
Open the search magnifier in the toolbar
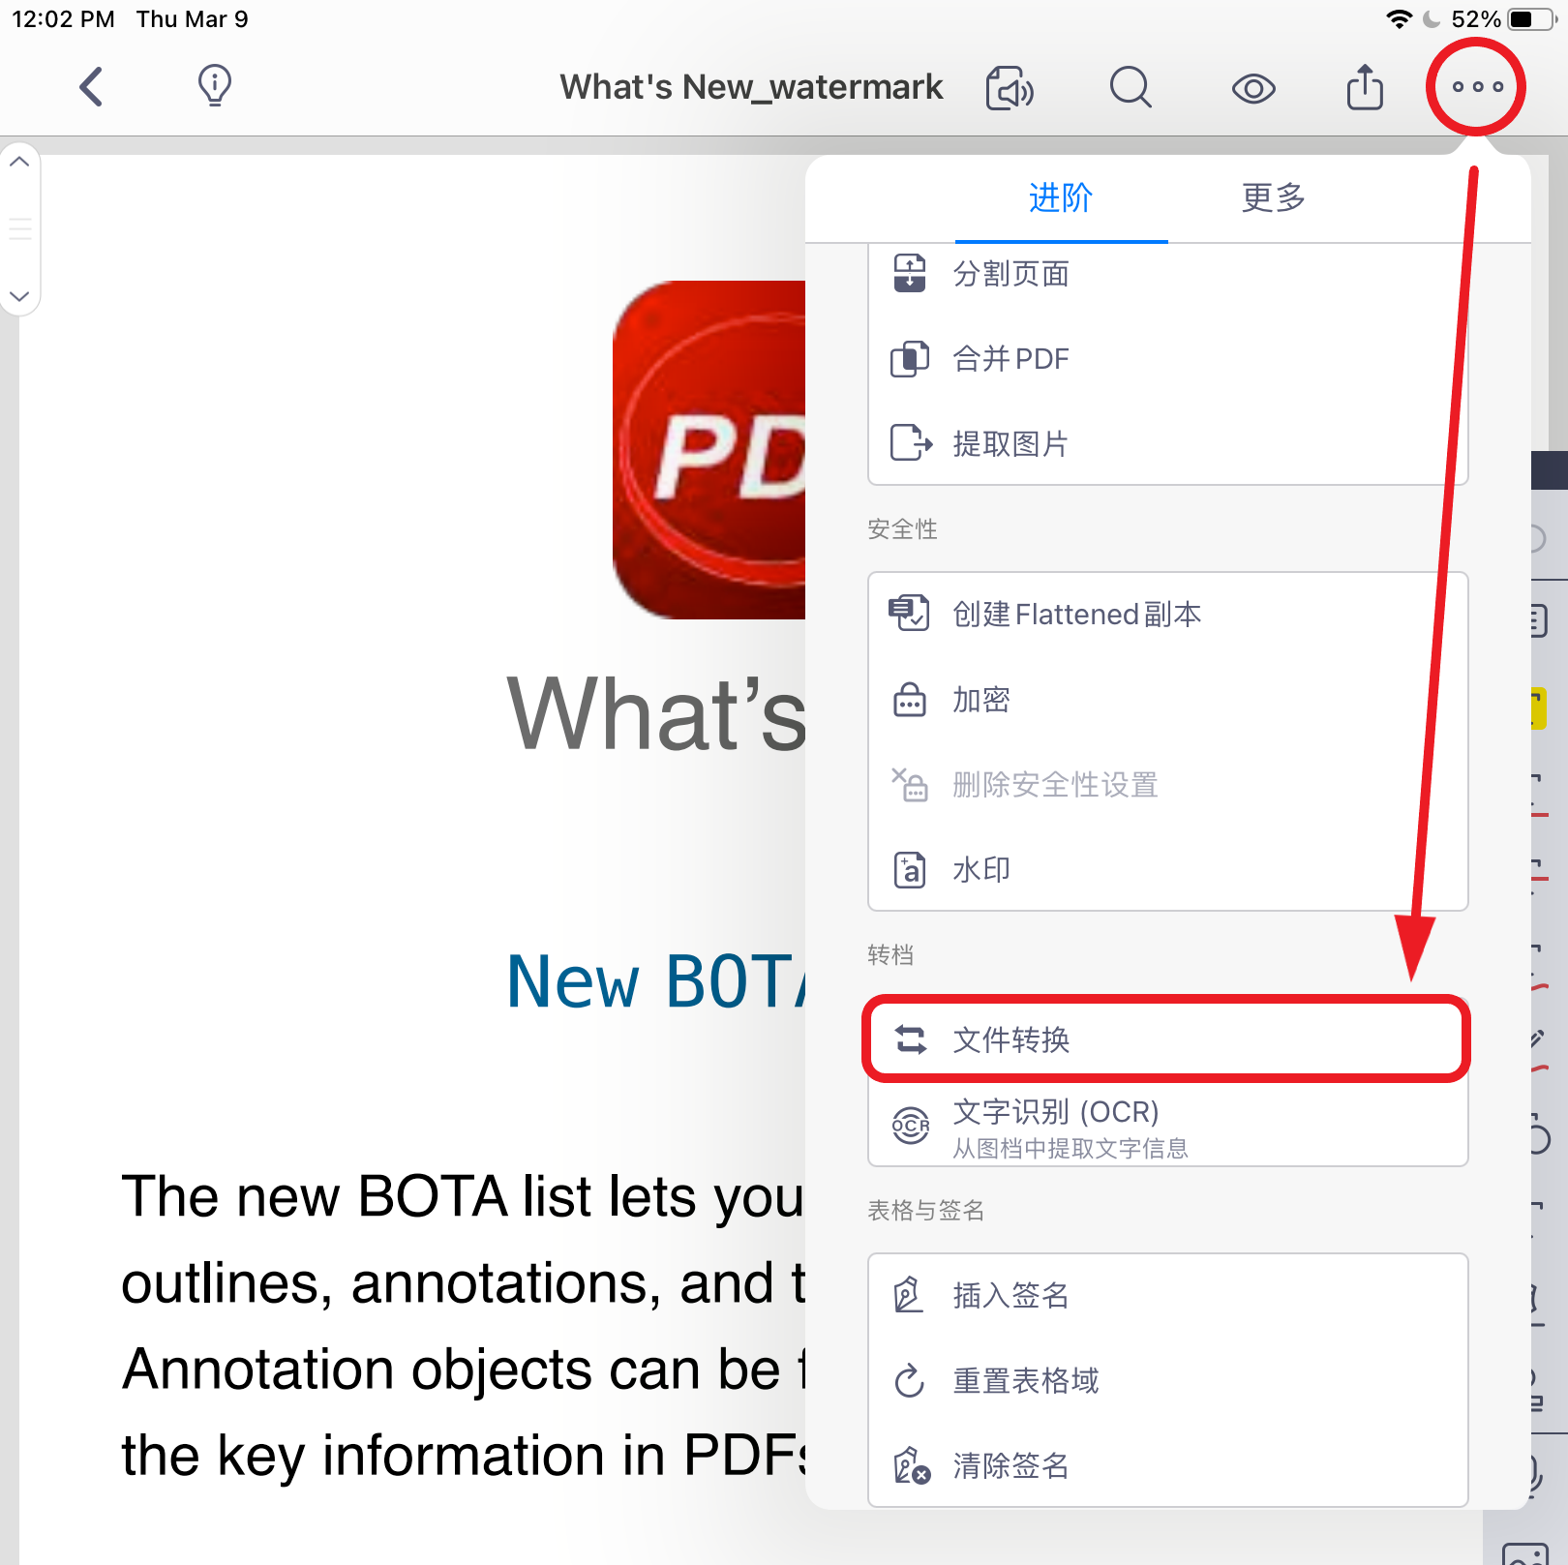point(1131,87)
